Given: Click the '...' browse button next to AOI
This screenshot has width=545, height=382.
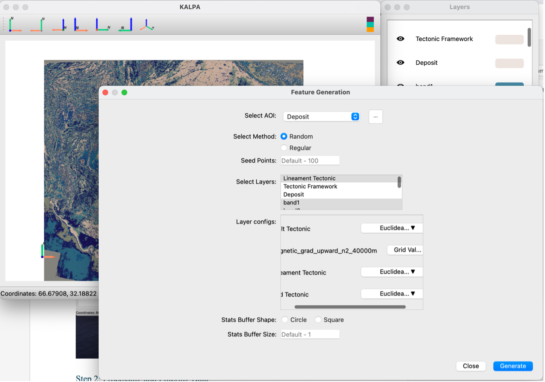Looking at the screenshot, I should coord(375,116).
